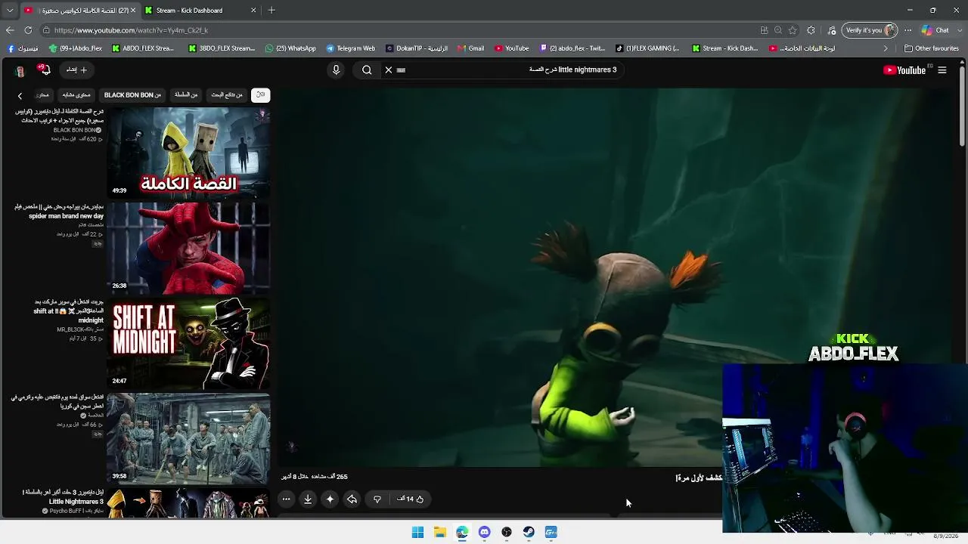968x544 pixels.
Task: Select the 'from the series' chip
Action: pos(186,95)
